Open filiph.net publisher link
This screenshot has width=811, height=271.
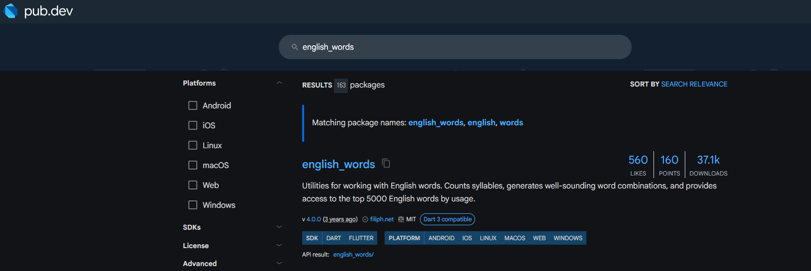tap(382, 219)
